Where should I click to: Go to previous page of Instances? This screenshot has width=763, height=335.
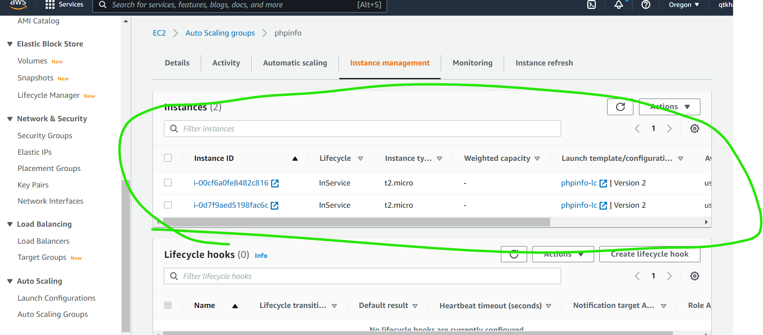tap(637, 129)
